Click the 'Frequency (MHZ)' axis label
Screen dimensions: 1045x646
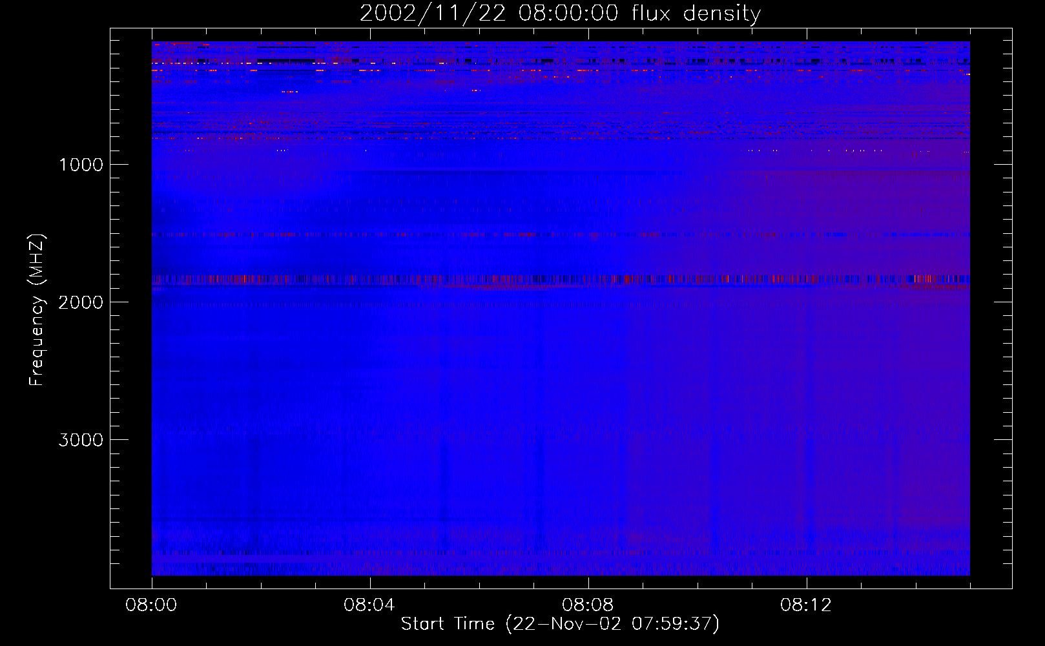[37, 310]
